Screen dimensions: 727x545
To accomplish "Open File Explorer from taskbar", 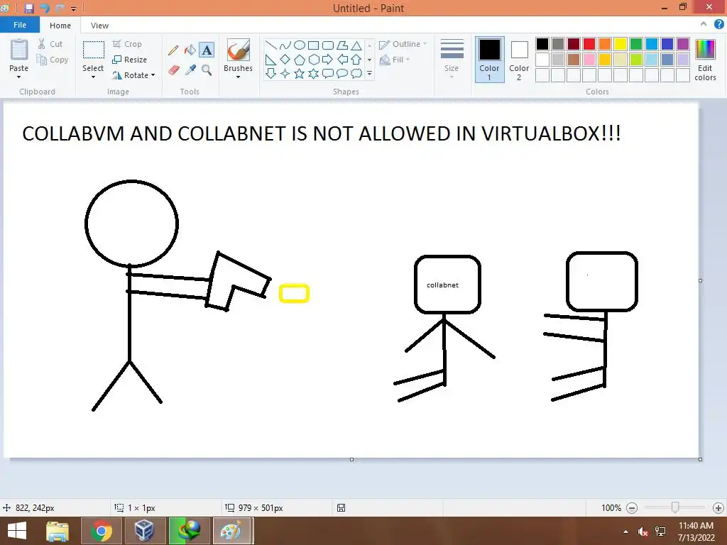I will (58, 531).
